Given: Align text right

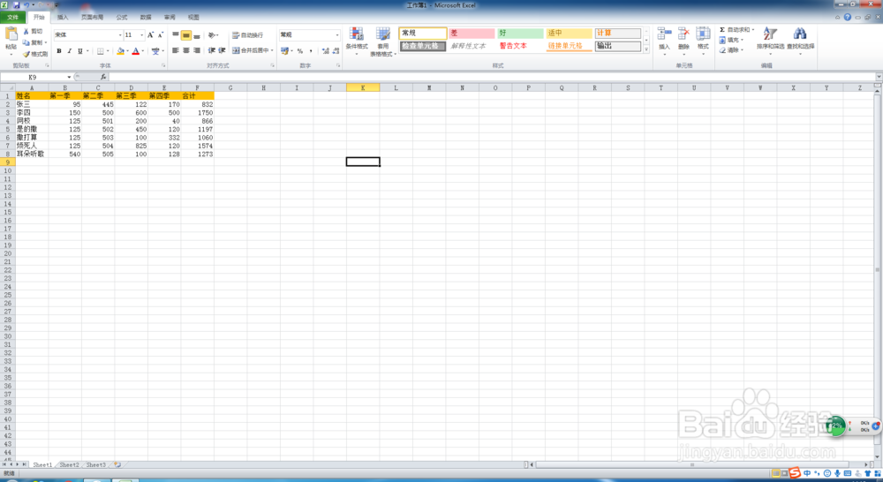Looking at the screenshot, I should pos(197,50).
